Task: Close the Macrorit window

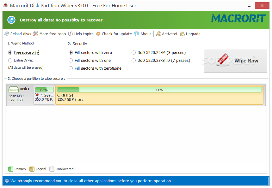Action: 262,6
